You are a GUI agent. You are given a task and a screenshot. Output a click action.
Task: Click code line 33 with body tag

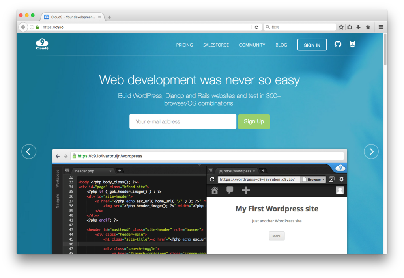coord(108,182)
